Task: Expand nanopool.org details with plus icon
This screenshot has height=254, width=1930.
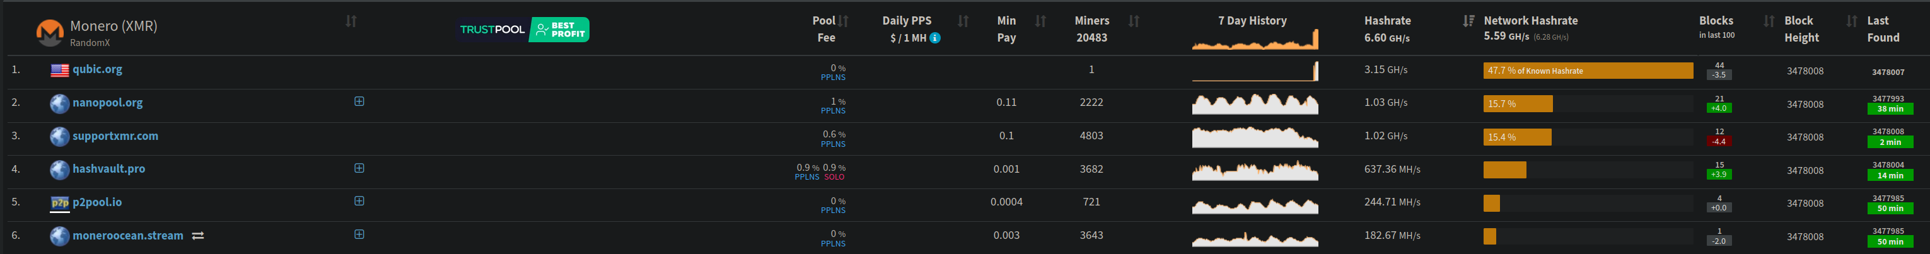Action: click(359, 102)
